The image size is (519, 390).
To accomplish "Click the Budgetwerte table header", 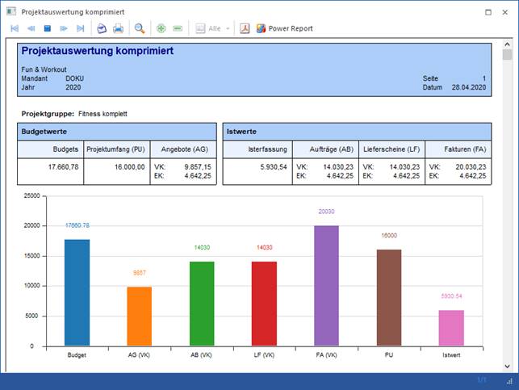I will point(117,131).
